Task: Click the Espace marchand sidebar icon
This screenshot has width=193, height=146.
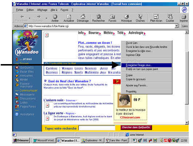Action: coord(17,85)
